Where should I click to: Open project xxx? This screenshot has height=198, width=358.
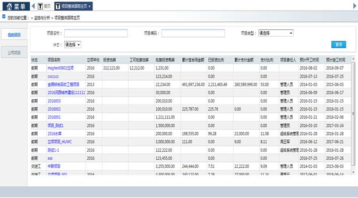[50, 158]
